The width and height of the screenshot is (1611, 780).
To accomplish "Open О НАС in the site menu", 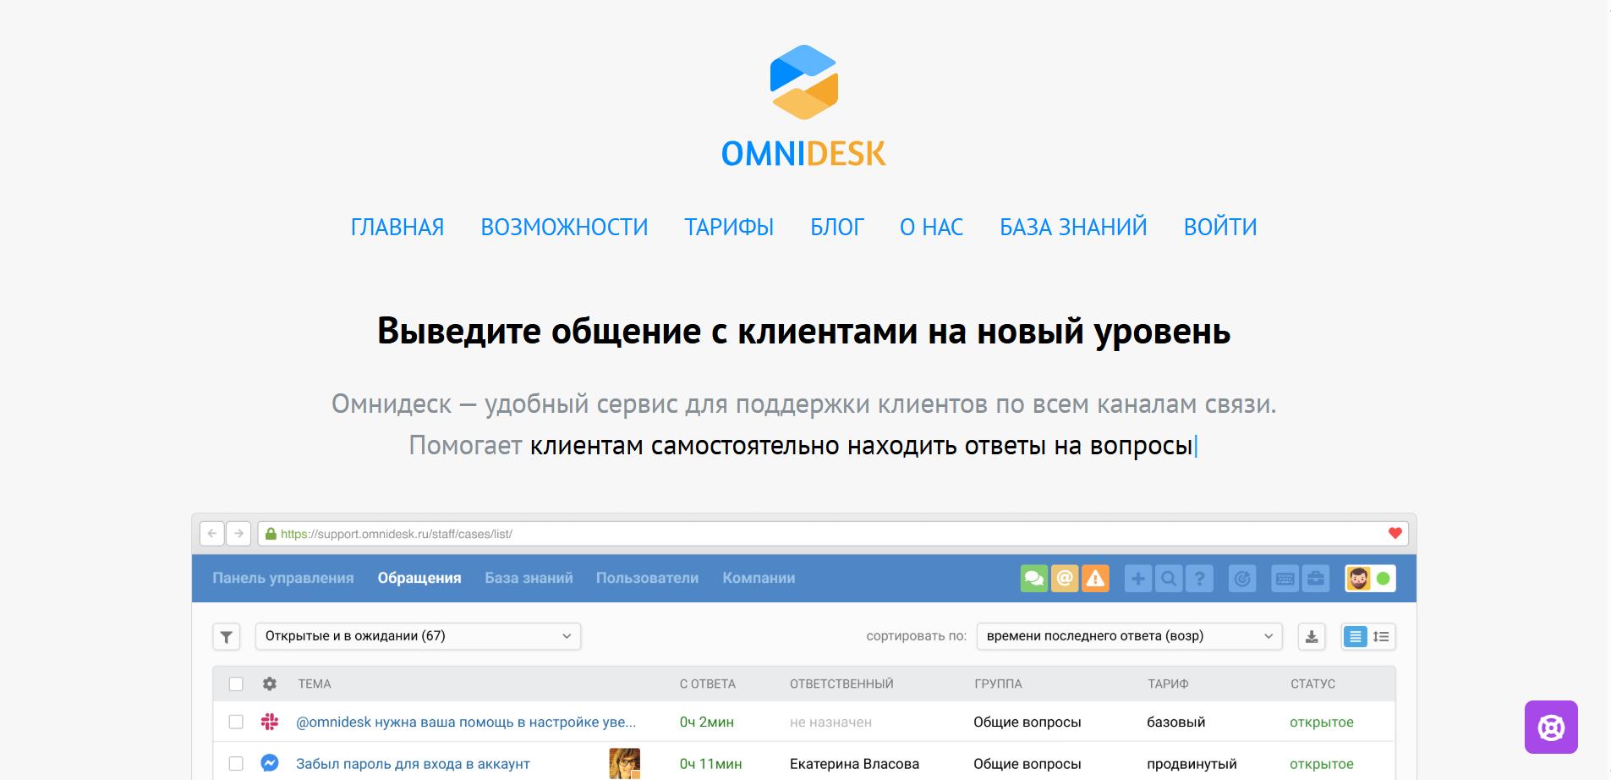I will (932, 227).
